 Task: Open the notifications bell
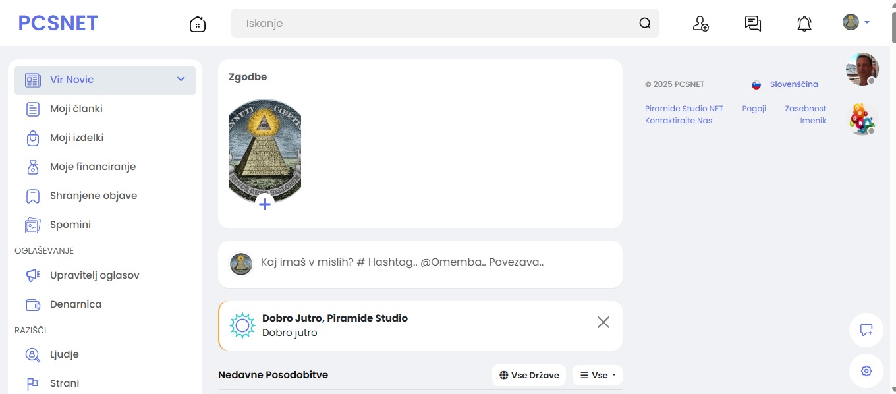[804, 24]
